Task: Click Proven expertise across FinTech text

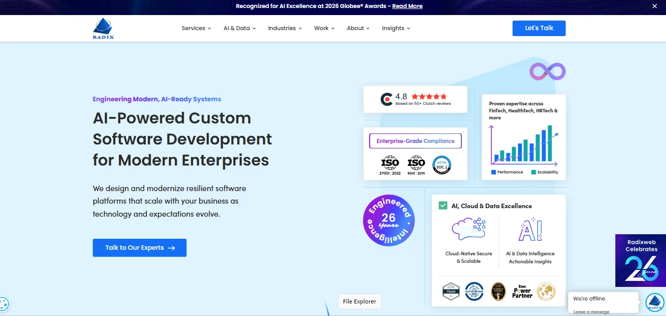Action: [523, 110]
